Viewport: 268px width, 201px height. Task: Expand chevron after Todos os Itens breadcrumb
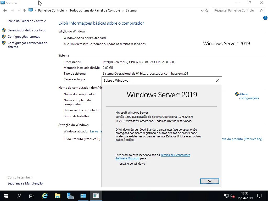pos(123,10)
